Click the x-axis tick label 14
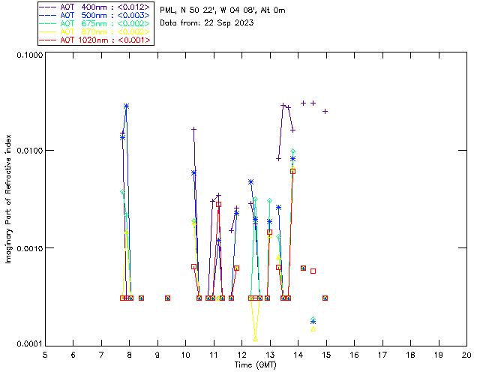This screenshot has width=480, height=384. [x=298, y=355]
